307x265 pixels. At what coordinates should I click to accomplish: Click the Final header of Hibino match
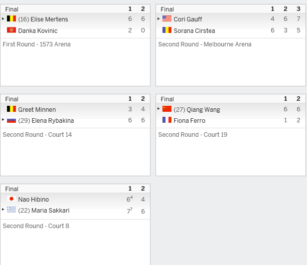pyautogui.click(x=12, y=189)
